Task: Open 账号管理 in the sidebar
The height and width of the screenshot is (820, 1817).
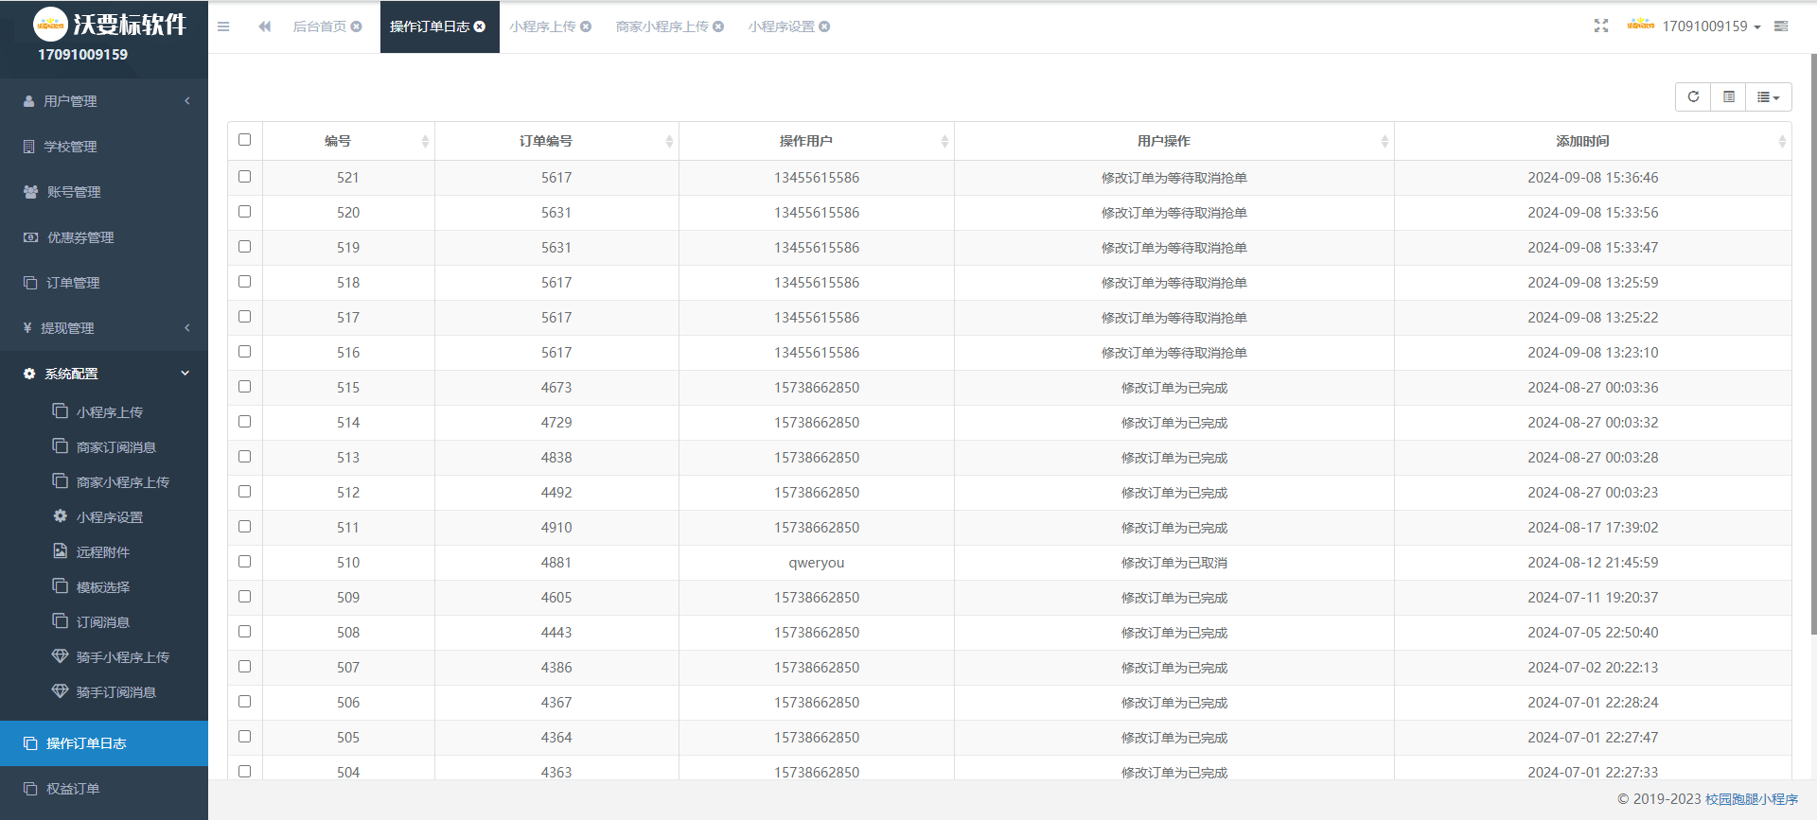Action: pyautogui.click(x=104, y=192)
